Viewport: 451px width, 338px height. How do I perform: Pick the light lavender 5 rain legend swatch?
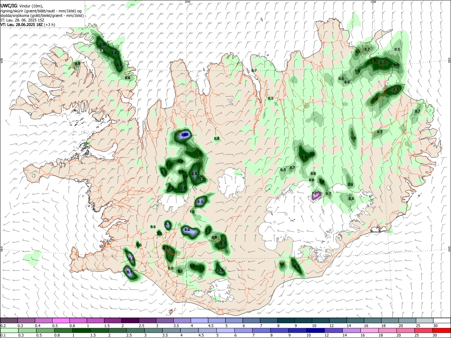click(x=225, y=330)
